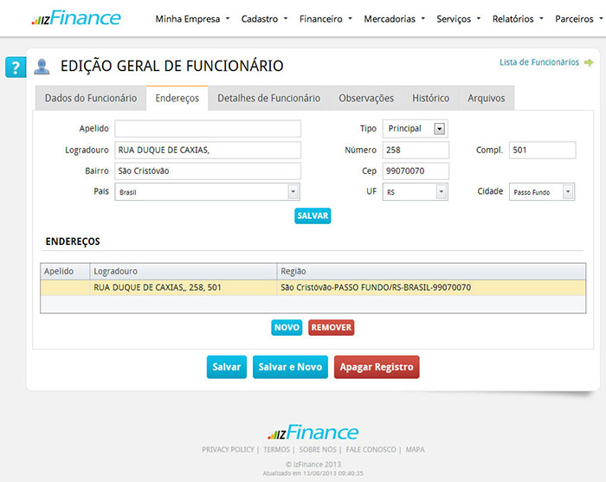Click the Lista de Funcionários link
This screenshot has height=482, width=606.
pyautogui.click(x=538, y=62)
